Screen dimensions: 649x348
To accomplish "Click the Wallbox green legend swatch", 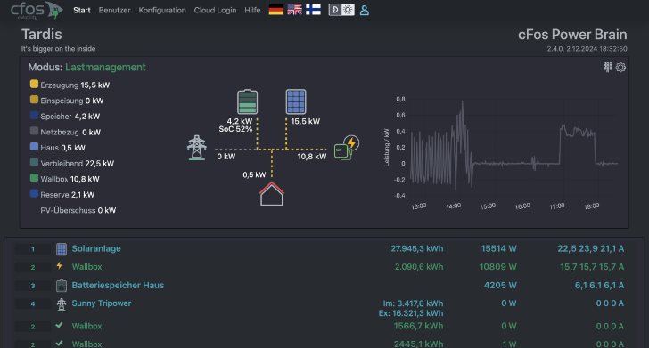I will coord(34,178).
